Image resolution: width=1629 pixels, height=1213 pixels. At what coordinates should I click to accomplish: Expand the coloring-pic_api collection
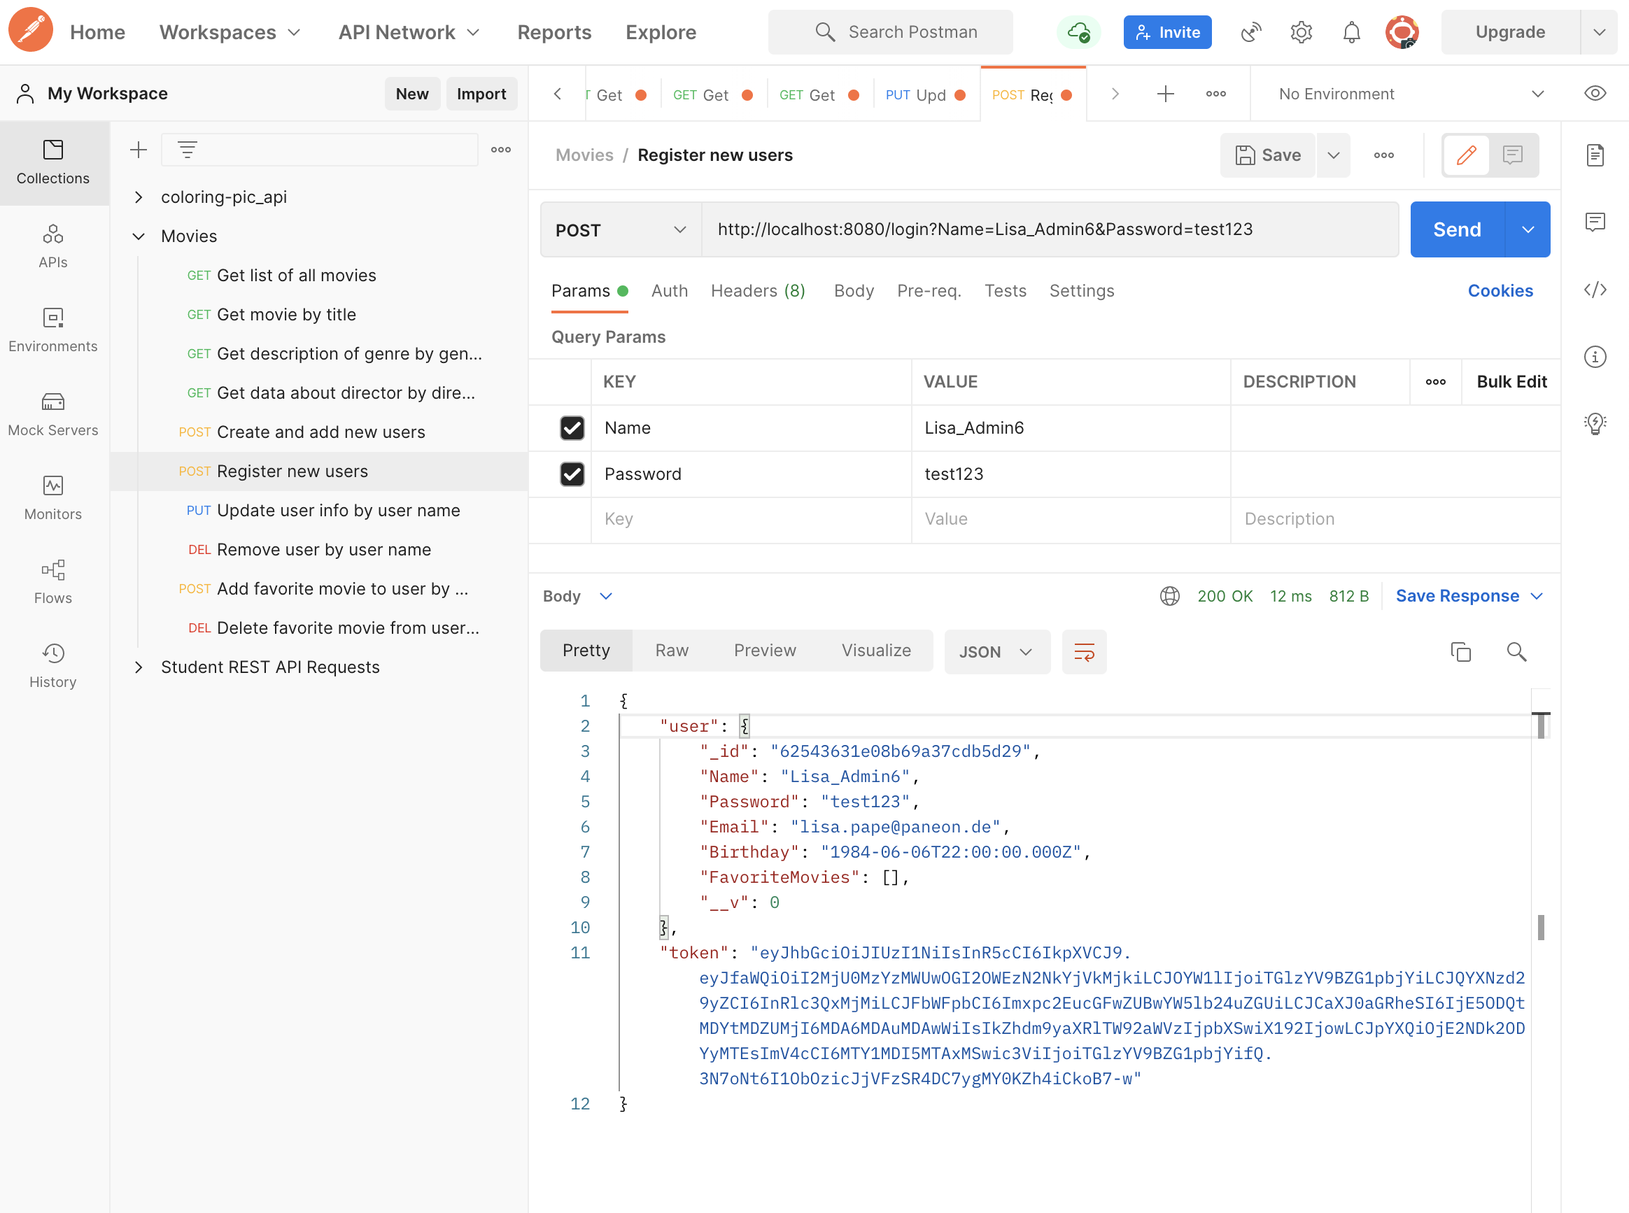tap(138, 197)
